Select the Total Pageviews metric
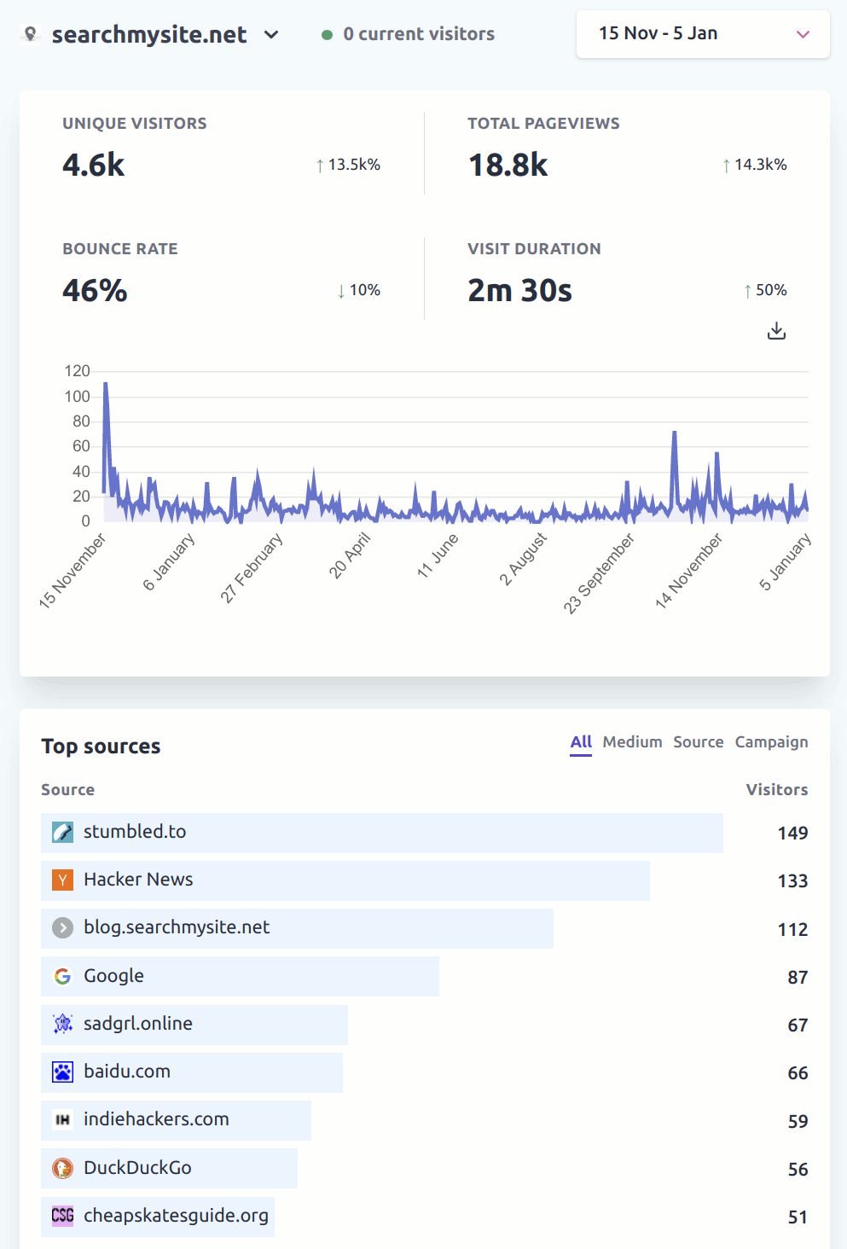 click(x=627, y=152)
